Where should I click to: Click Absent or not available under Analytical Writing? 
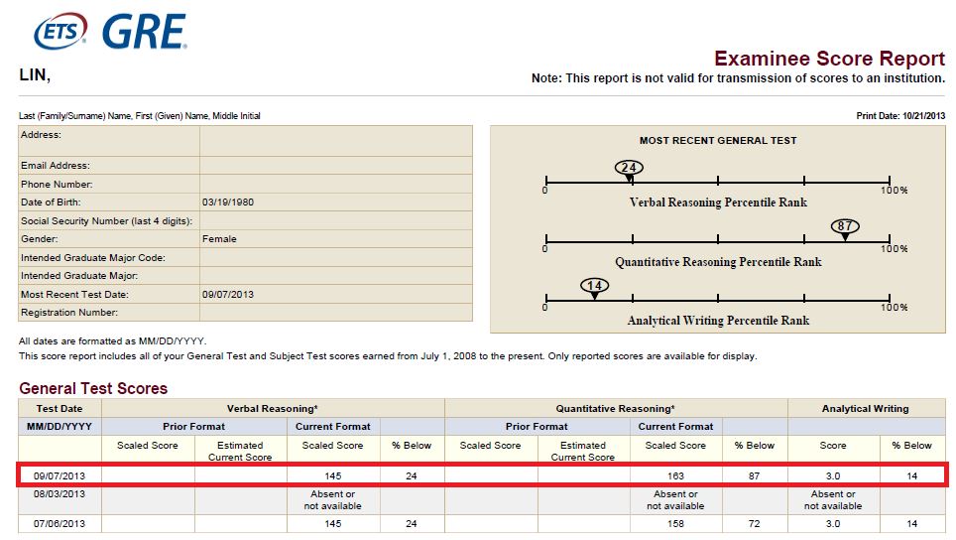(833, 499)
